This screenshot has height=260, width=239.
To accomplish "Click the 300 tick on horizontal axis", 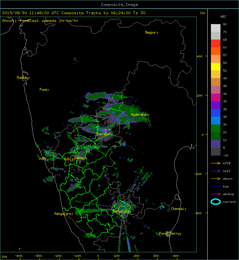I will click(x=156, y=256).
